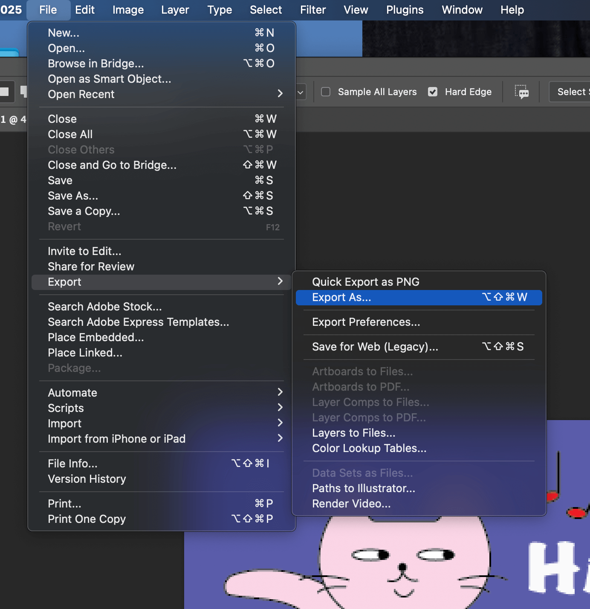Screen dimensions: 590x609
Task: Open the Edit menu
Action: 85,10
